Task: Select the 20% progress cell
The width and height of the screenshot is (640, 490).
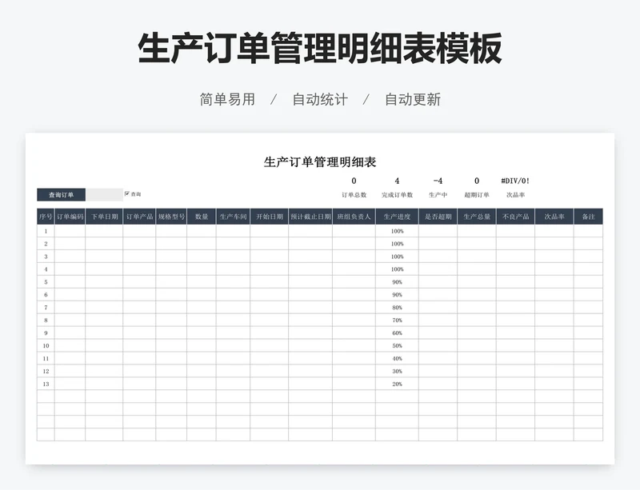Action: click(397, 384)
